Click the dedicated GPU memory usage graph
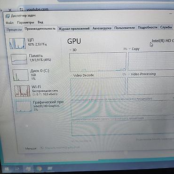 click(122, 108)
